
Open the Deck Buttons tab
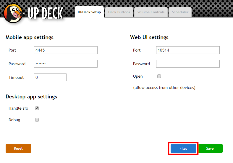pyautogui.click(x=119, y=12)
